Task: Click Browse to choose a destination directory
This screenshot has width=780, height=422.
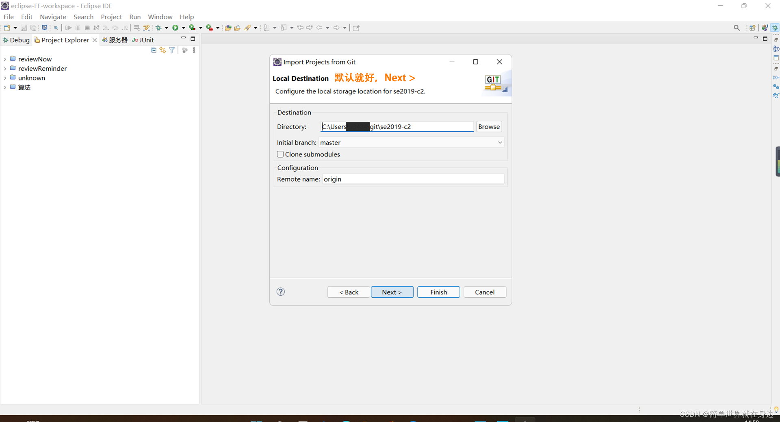Action: 489,127
